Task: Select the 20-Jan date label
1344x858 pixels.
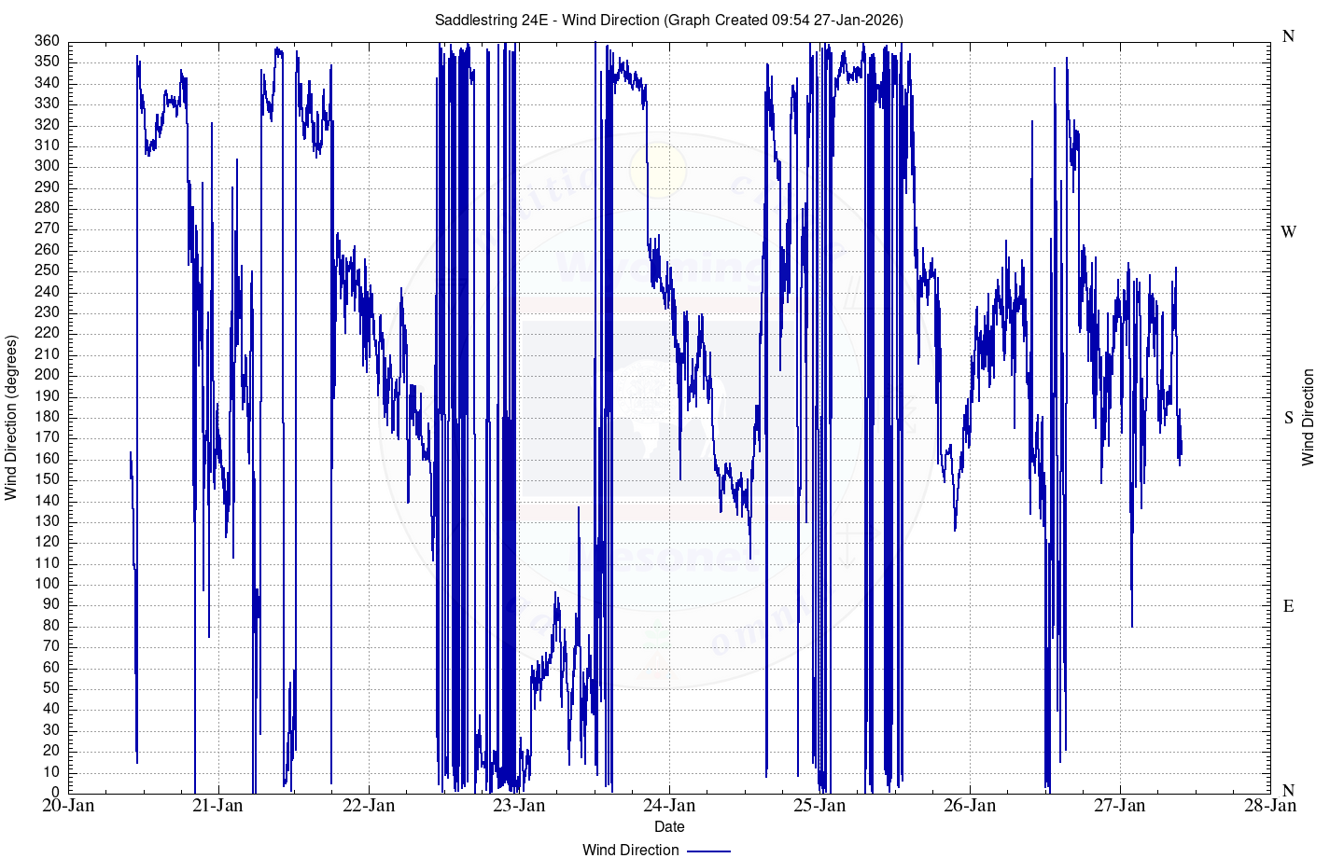Action: coord(68,806)
